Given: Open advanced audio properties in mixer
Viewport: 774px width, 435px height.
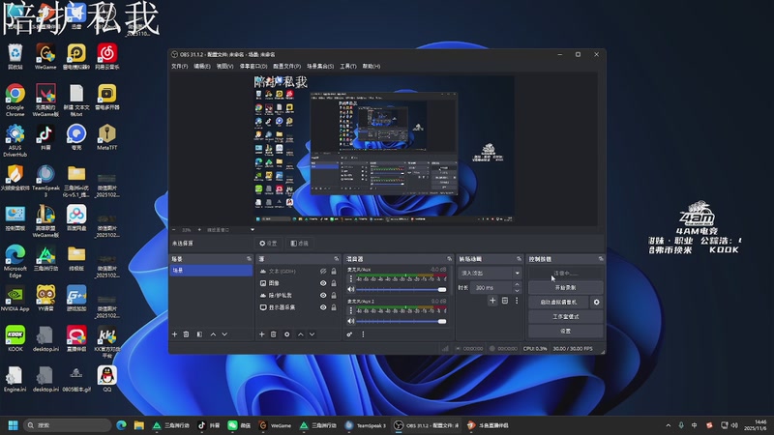Looking at the screenshot, I should click(x=350, y=334).
